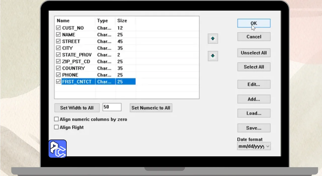Click the move up arrow icon

click(x=213, y=39)
